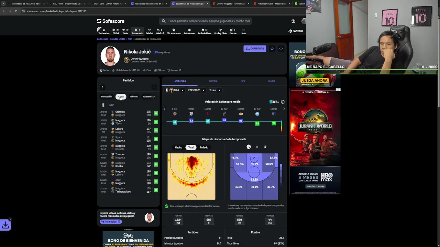The image size is (440, 247).
Task: Select the filled percent shot map icon
Action: click(x=249, y=147)
